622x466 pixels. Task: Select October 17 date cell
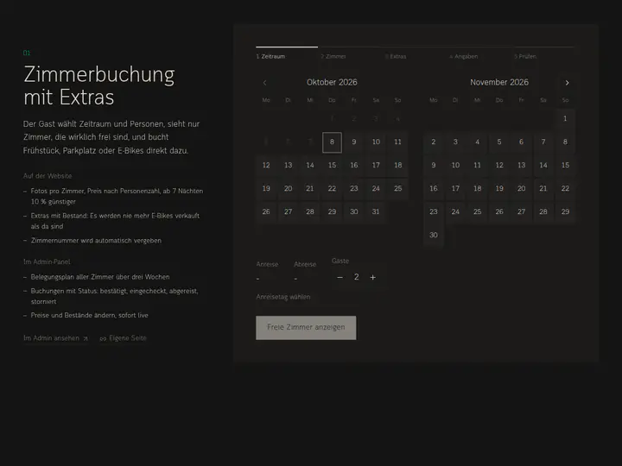point(376,165)
